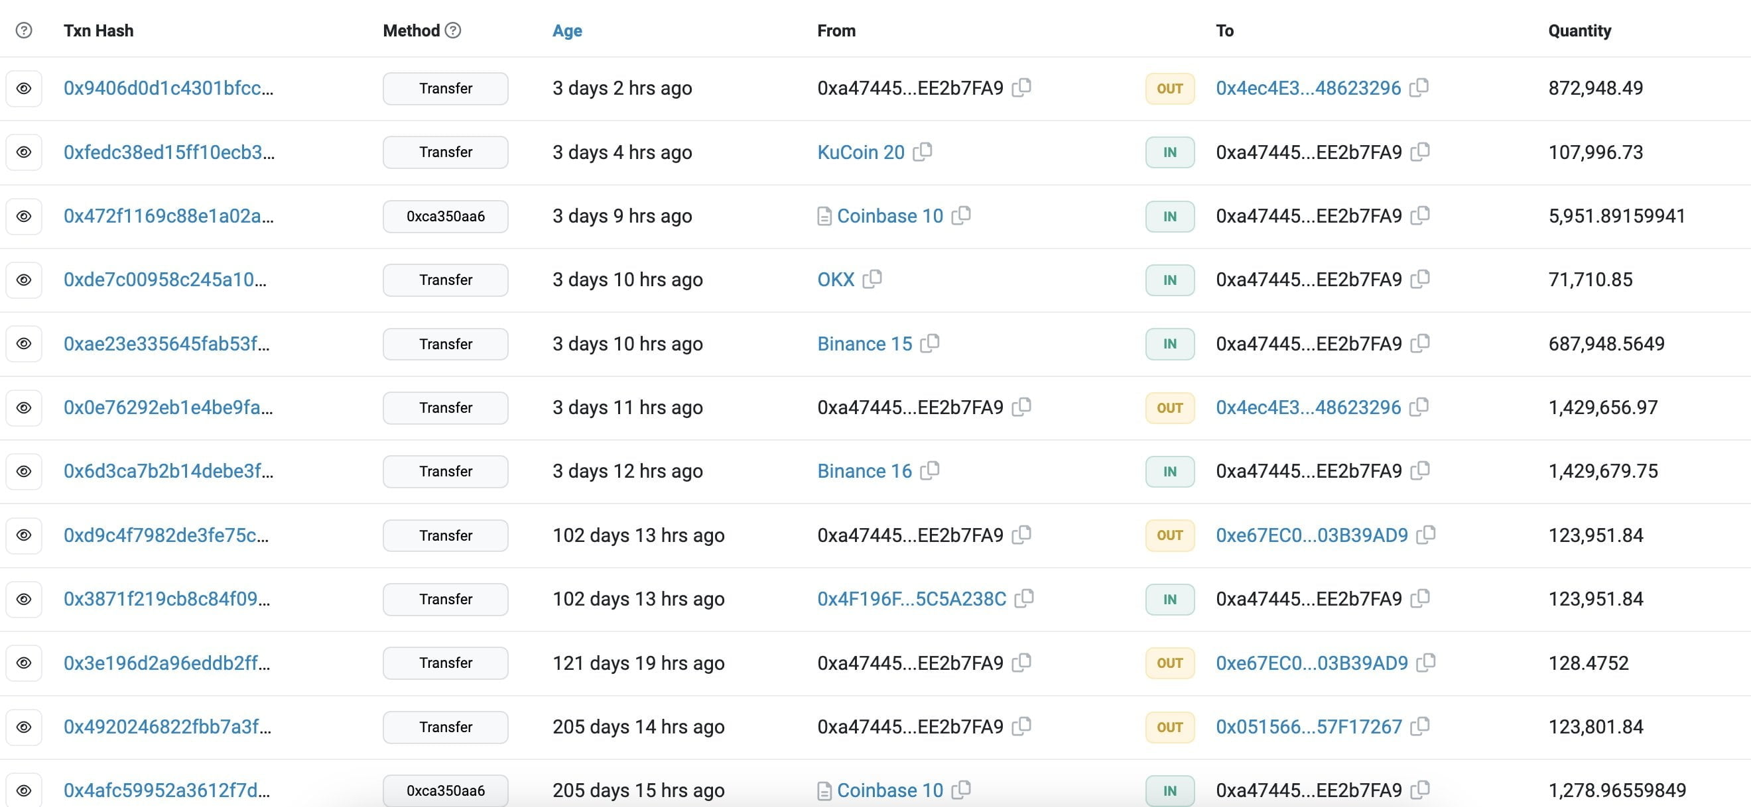Open the KuCoin 20 sender address

tap(860, 152)
